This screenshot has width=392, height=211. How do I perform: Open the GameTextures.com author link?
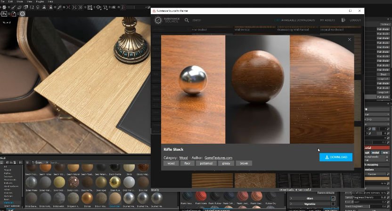click(x=218, y=158)
